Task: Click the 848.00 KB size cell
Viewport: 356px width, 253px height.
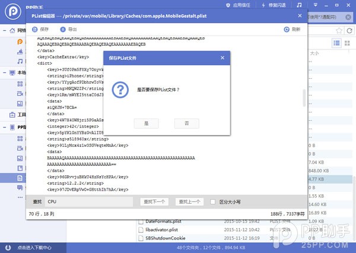Action: point(319,171)
